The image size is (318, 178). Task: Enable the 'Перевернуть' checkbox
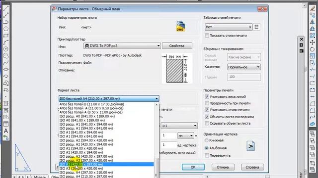(x=207, y=155)
